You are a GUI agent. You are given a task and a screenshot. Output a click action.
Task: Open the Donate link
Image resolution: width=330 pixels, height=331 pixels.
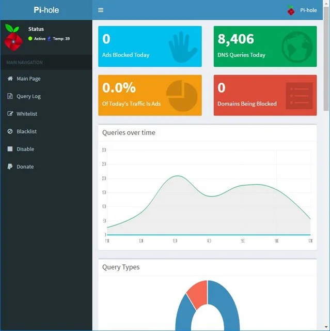click(x=25, y=167)
